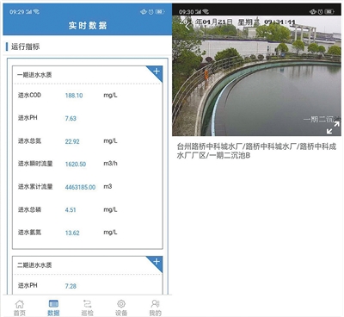
Task: Tap the 进水氨氮 value 13.62
Action: coord(72,233)
